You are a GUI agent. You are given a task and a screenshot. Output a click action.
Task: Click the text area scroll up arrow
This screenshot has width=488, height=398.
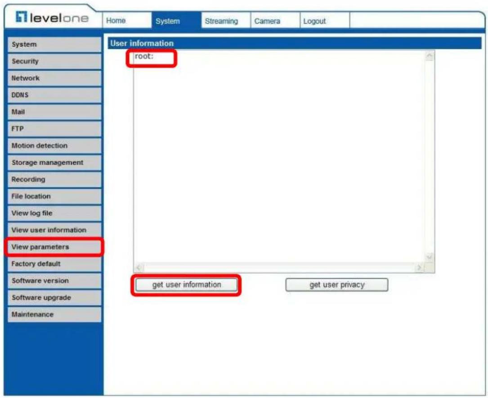(x=430, y=56)
